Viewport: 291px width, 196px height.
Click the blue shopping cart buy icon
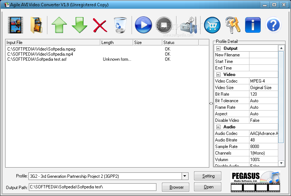(212, 25)
